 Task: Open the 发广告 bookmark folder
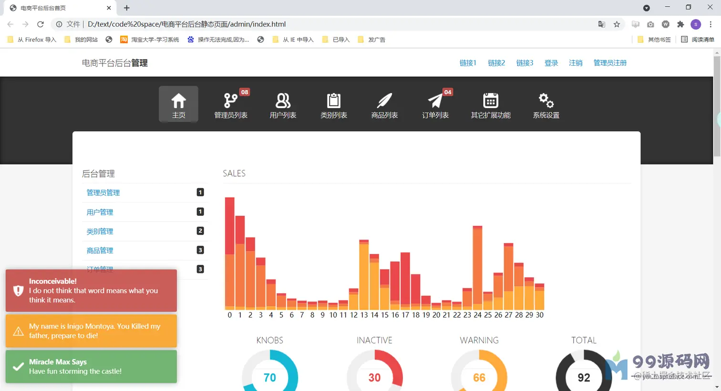tap(371, 40)
